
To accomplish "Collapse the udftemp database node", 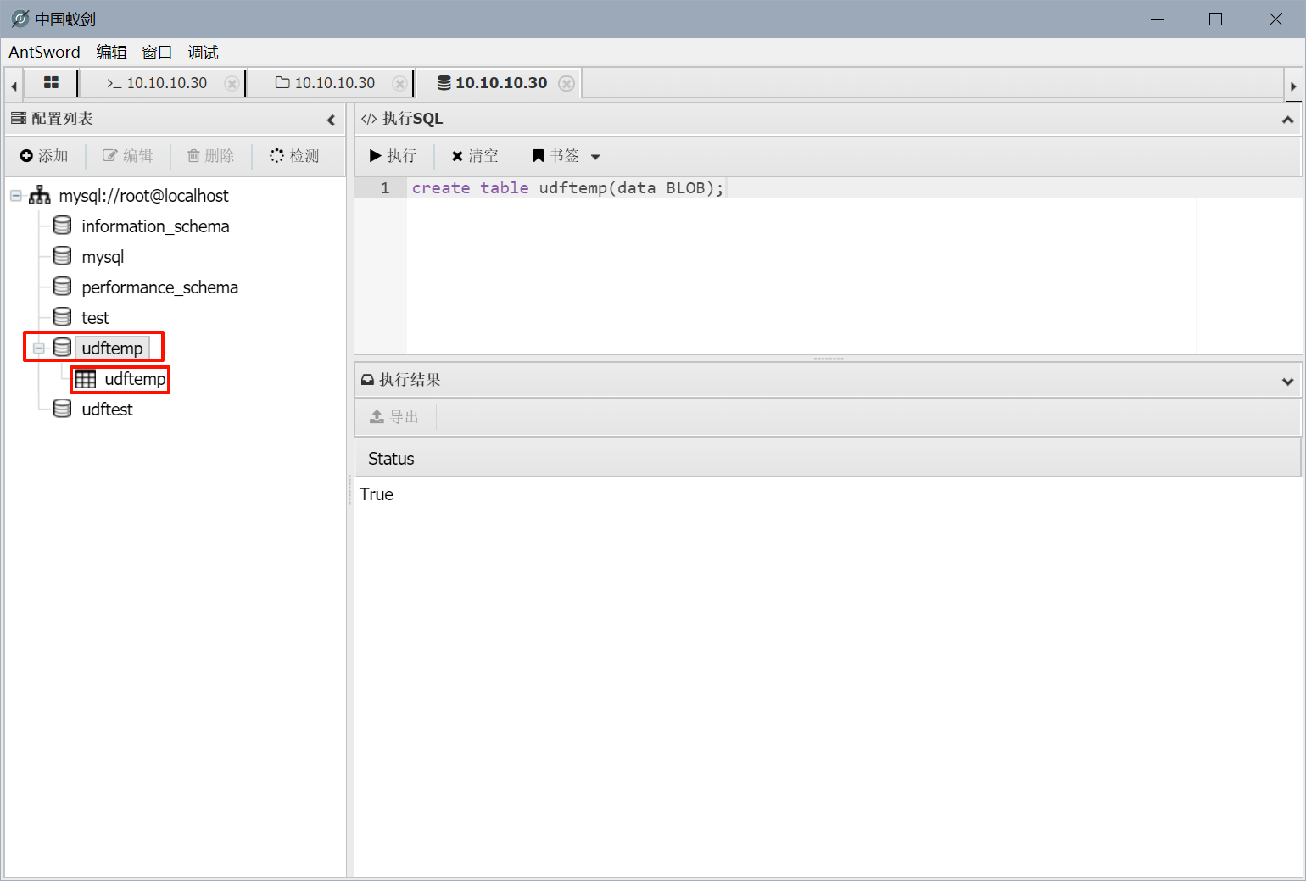I will pyautogui.click(x=39, y=348).
